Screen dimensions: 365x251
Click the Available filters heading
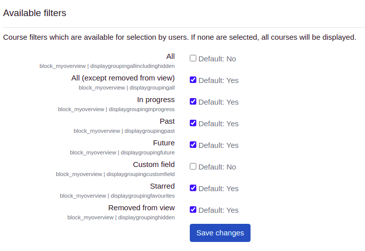click(x=35, y=13)
